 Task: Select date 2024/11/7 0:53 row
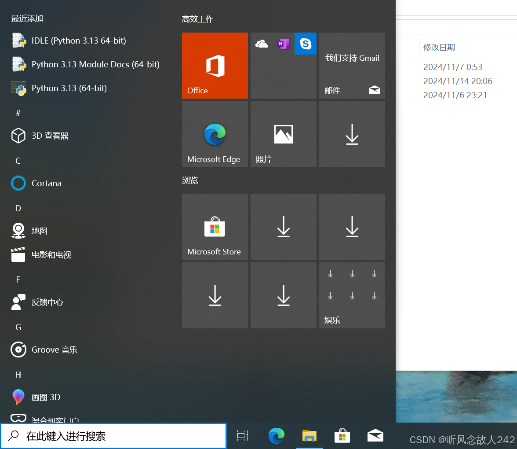pos(453,67)
